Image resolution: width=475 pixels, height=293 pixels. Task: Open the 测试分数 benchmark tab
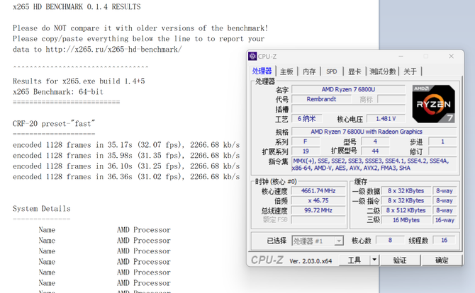pyautogui.click(x=383, y=71)
